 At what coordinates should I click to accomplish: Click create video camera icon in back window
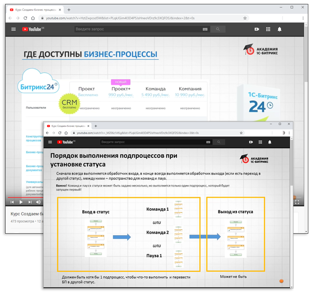point(257,29)
